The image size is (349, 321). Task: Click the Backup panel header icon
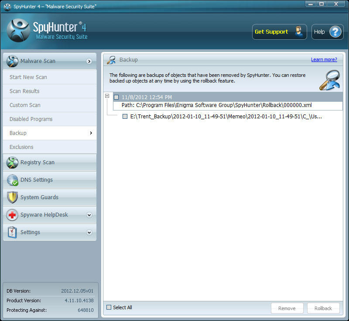point(111,60)
